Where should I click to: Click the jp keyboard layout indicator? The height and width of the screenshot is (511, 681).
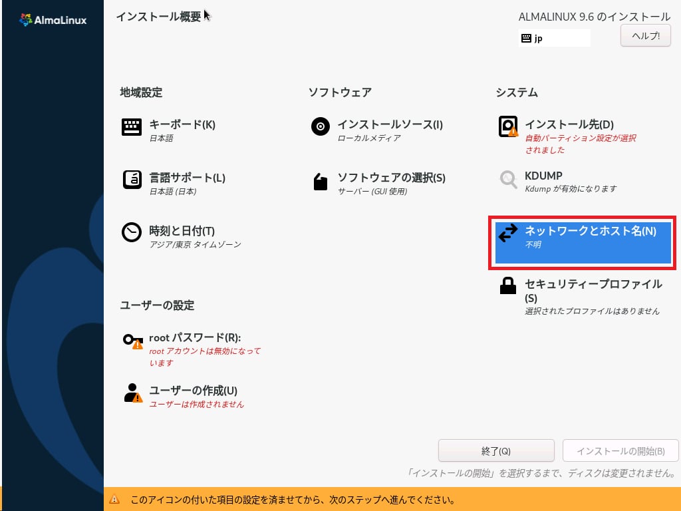[x=554, y=39]
